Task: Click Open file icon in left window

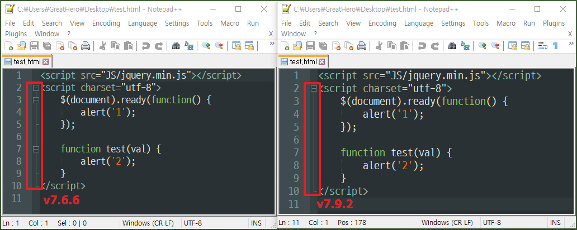Action: [21, 46]
